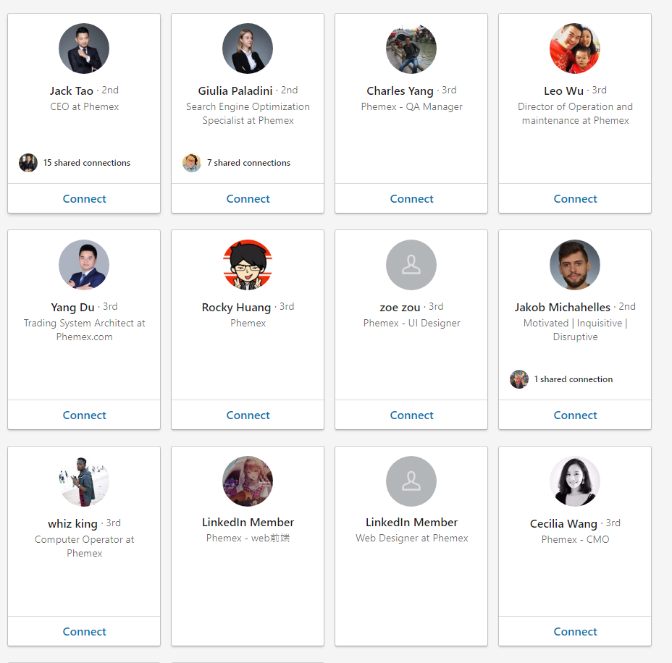Send connection request to Jakob Michahelles
The height and width of the screenshot is (663, 672).
tap(575, 415)
